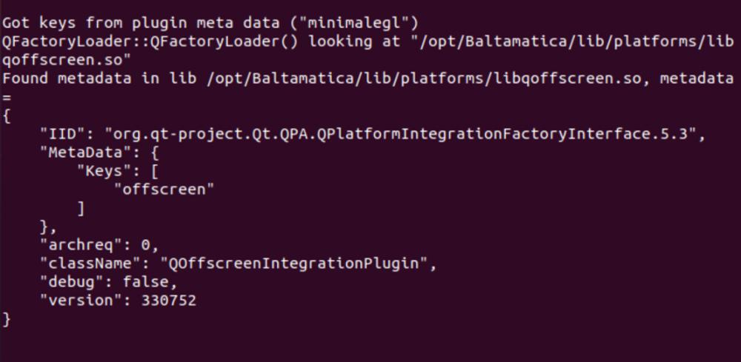Click the version number 330752
This screenshot has height=362, width=741.
tap(169, 301)
